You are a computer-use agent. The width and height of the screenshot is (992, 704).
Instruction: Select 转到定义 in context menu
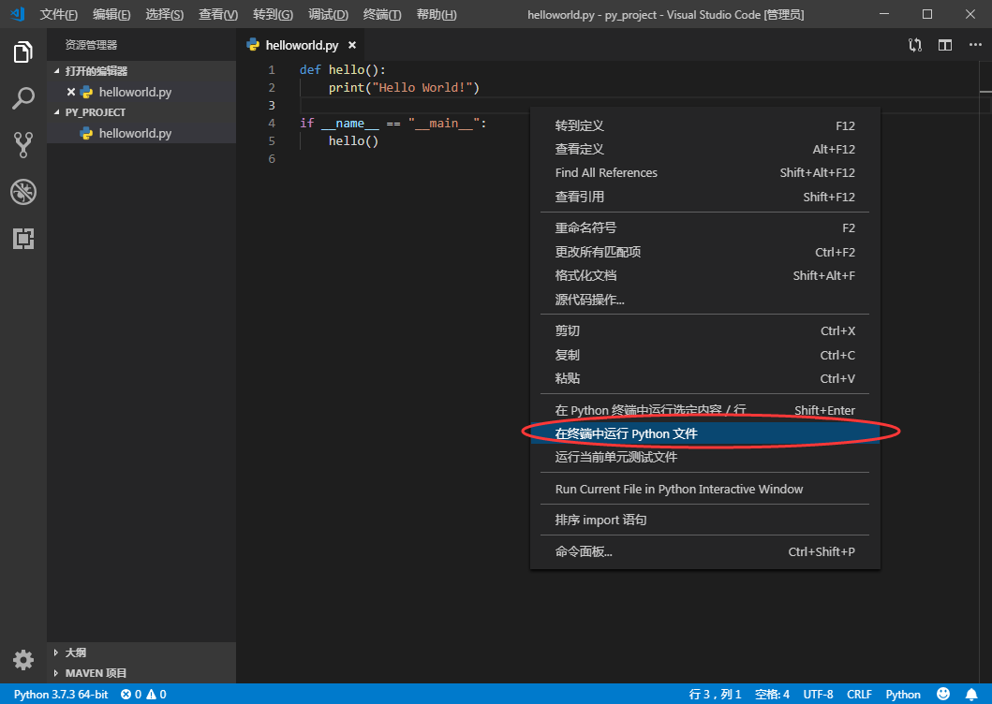click(704, 125)
